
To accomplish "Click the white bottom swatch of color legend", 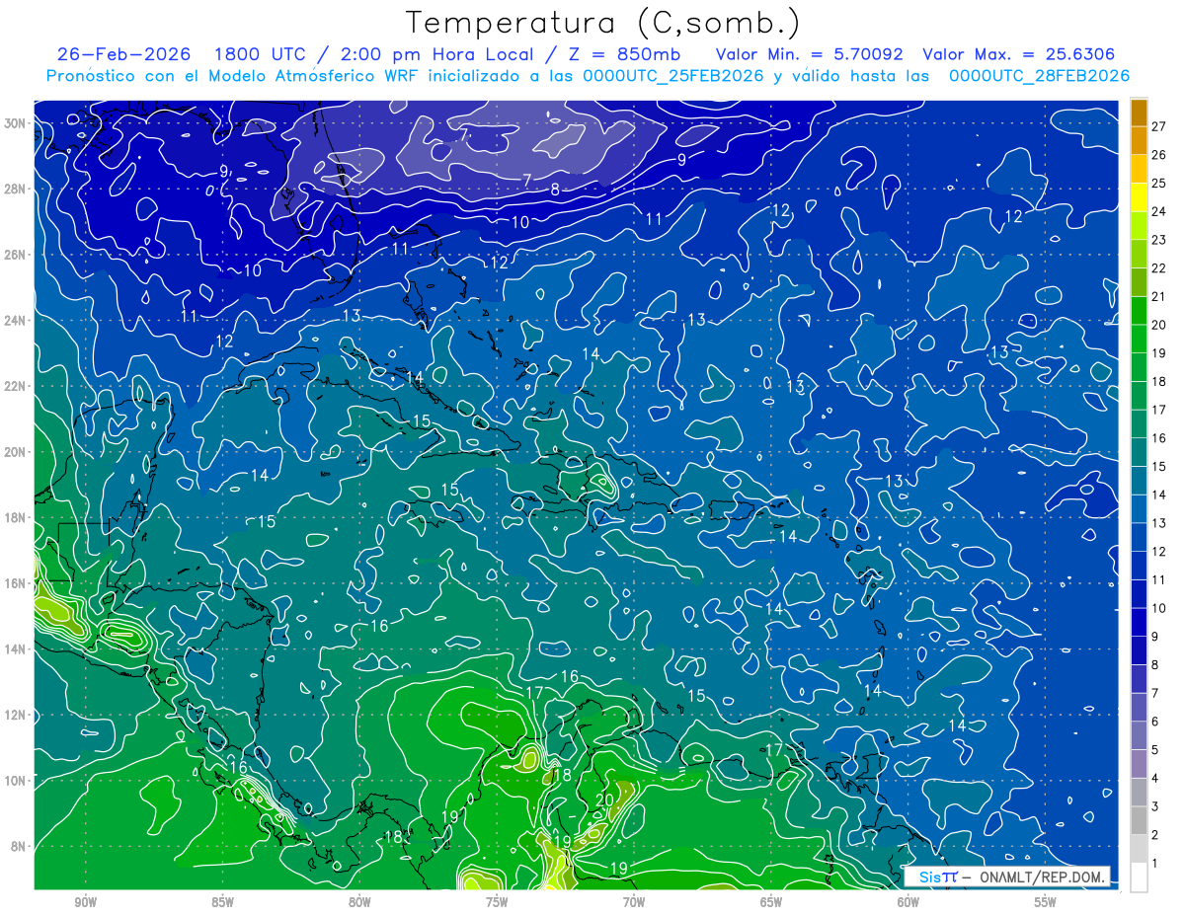I will (x=1139, y=877).
